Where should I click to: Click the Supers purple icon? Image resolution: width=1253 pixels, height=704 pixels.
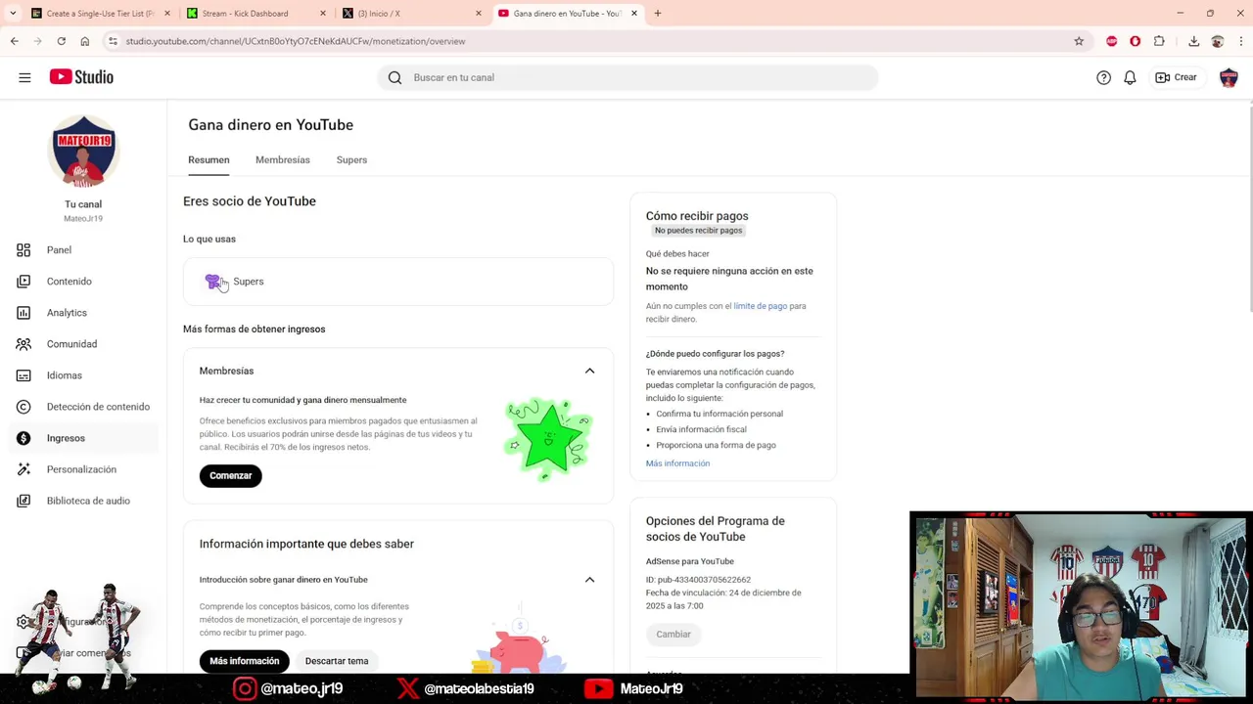(x=213, y=282)
